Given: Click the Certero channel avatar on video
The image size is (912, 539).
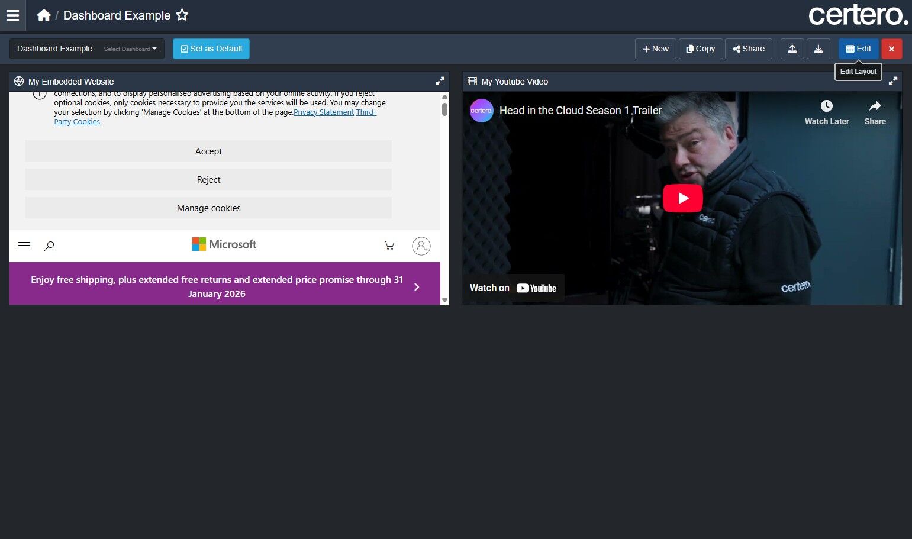Looking at the screenshot, I should (482, 111).
